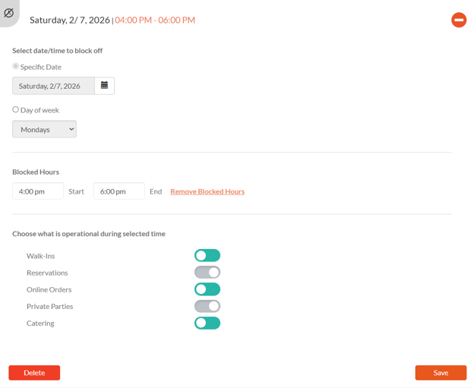Click the blocked-off slashed circle icon
This screenshot has width=474, height=388.
click(x=9, y=13)
